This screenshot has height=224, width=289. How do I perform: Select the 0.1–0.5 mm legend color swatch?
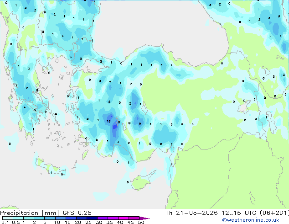coord(8,218)
